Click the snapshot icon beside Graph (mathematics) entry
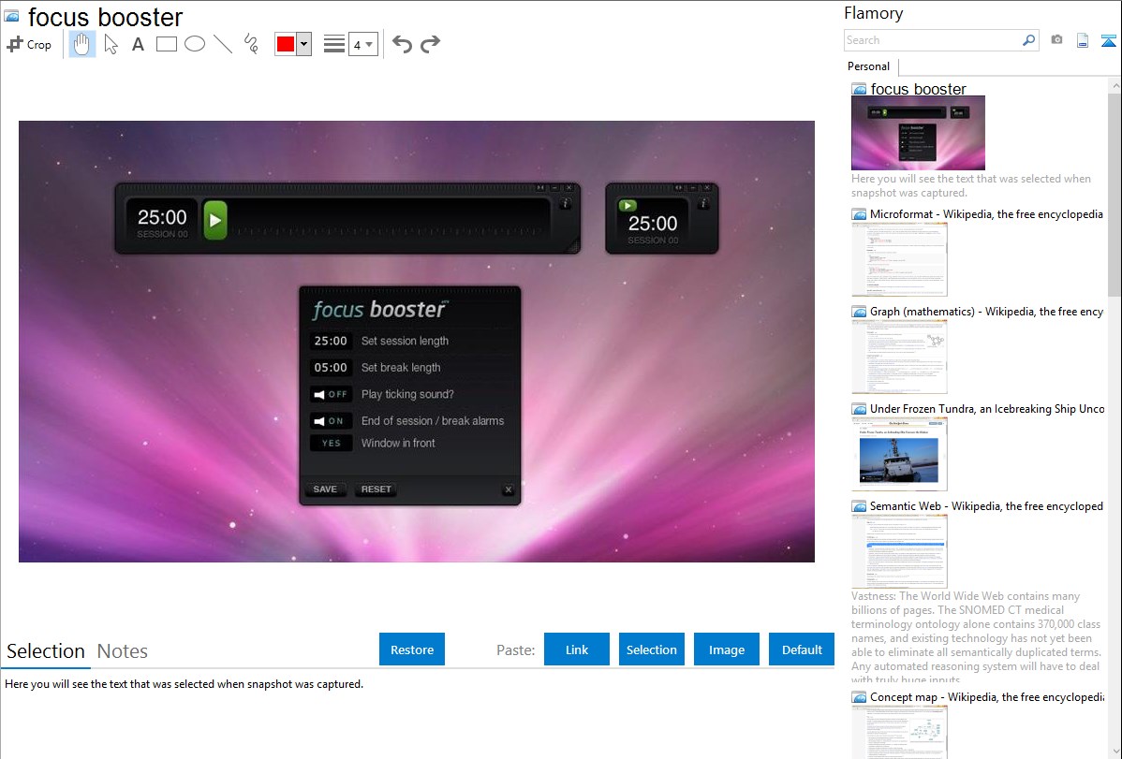The height and width of the screenshot is (759, 1122). (x=859, y=312)
